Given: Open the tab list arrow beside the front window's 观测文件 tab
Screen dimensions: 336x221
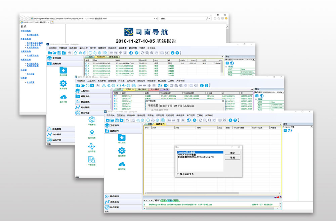Looking at the screenshot, I should click(280, 124).
